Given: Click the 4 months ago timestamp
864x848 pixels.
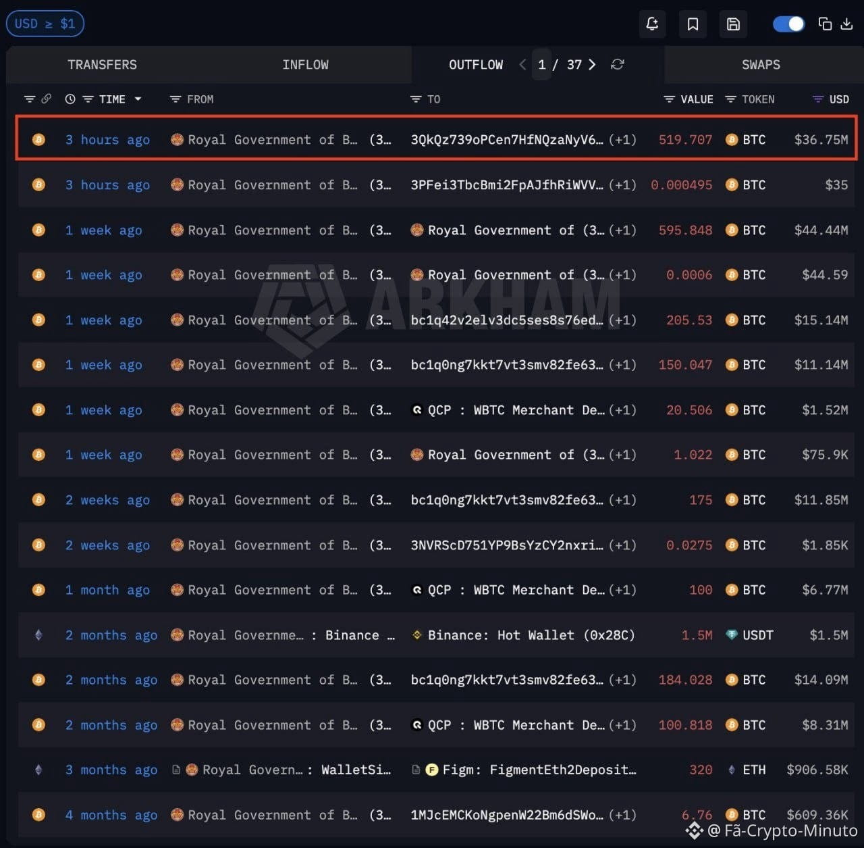Looking at the screenshot, I should 111,815.
